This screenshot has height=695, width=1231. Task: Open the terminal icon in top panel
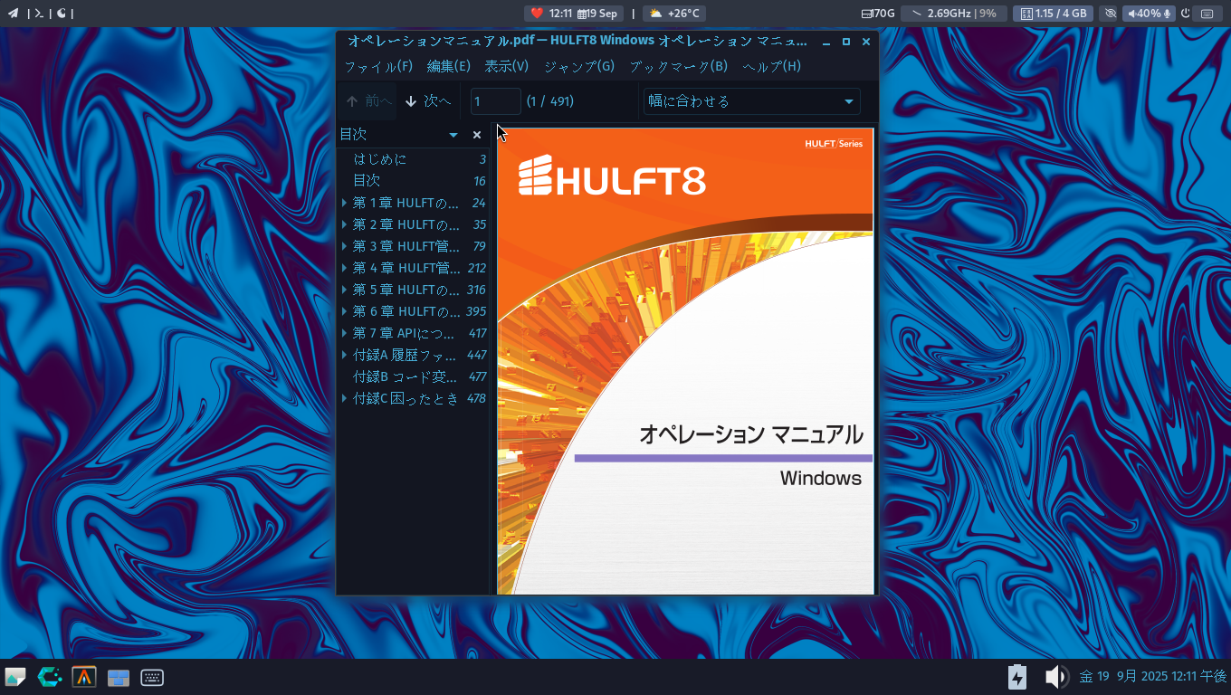39,14
